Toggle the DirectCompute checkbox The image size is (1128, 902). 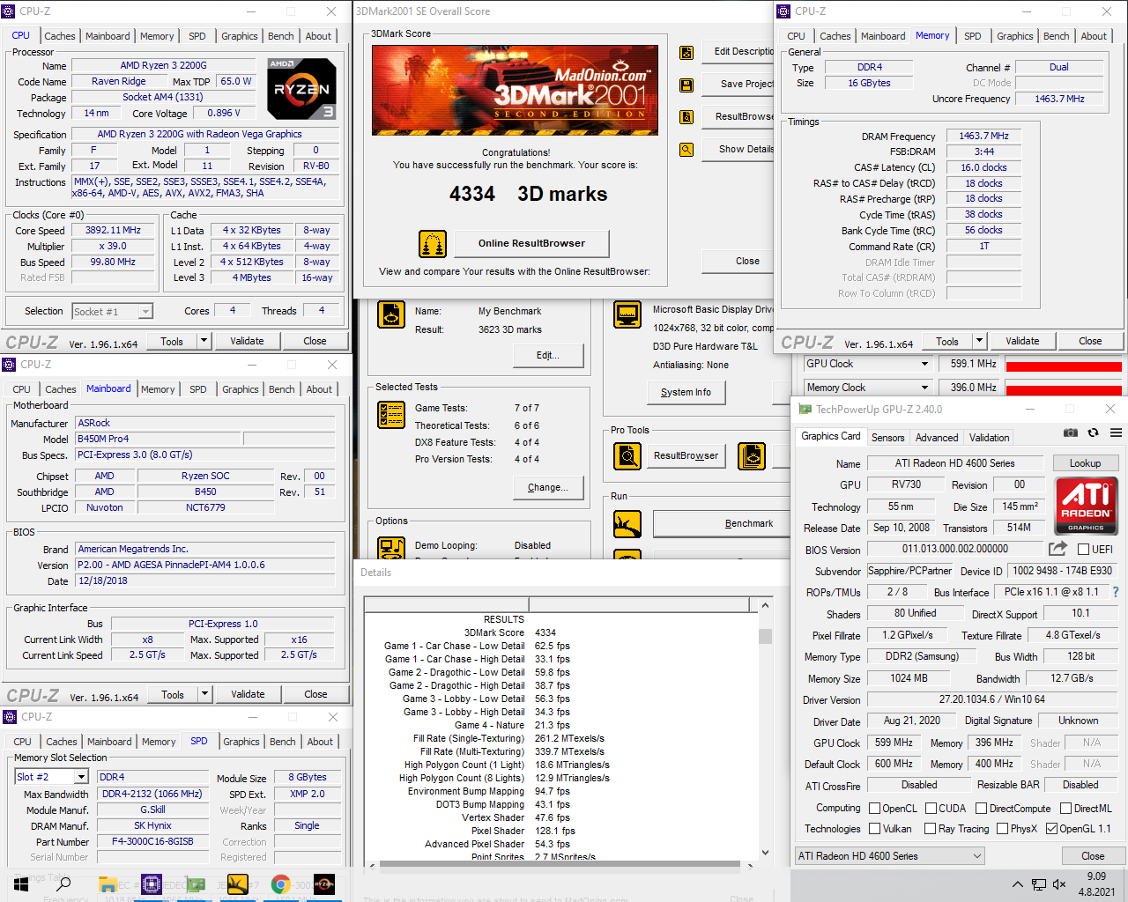point(981,808)
